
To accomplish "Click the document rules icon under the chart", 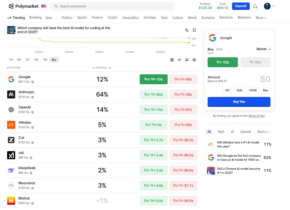I will [172, 60].
